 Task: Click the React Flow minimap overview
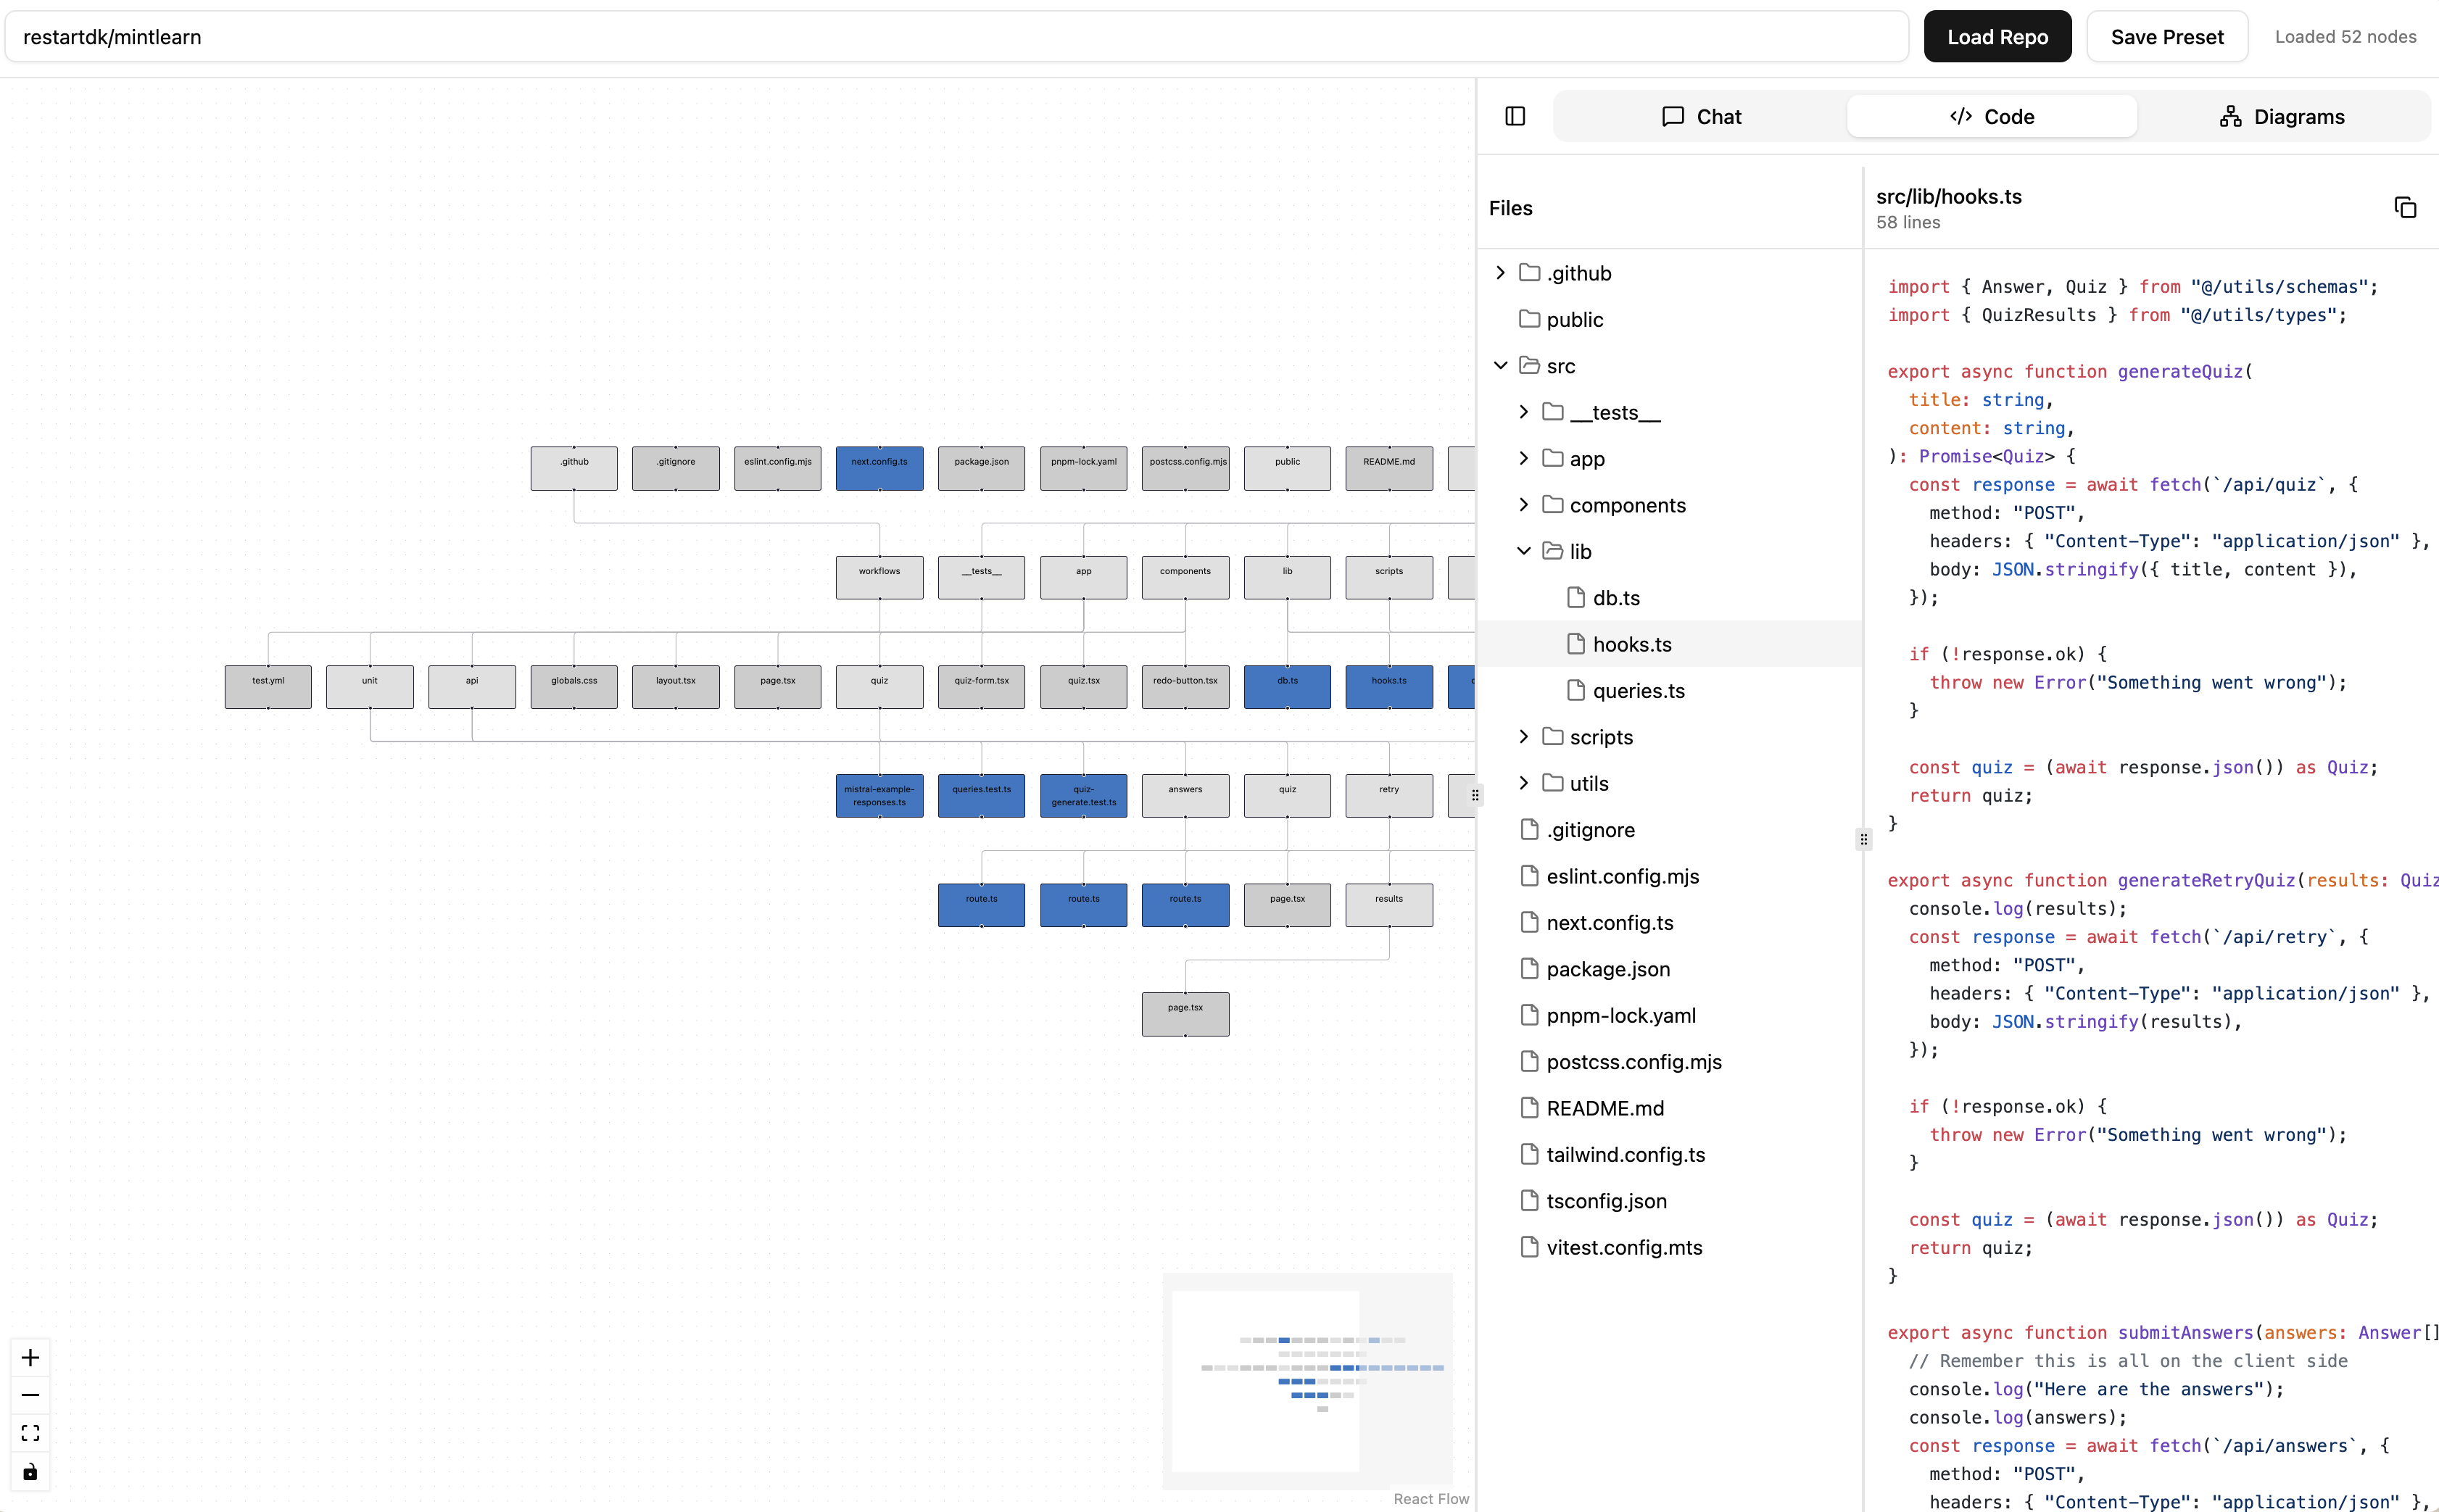[1307, 1380]
